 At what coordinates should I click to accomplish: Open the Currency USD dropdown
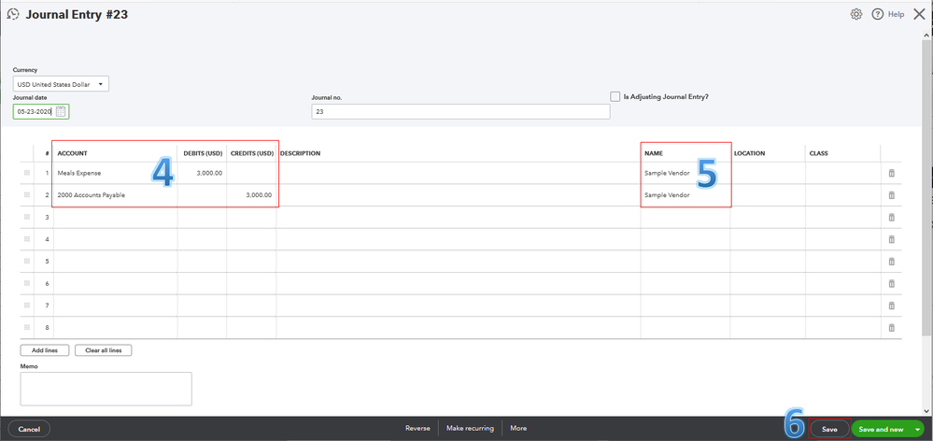coord(61,84)
